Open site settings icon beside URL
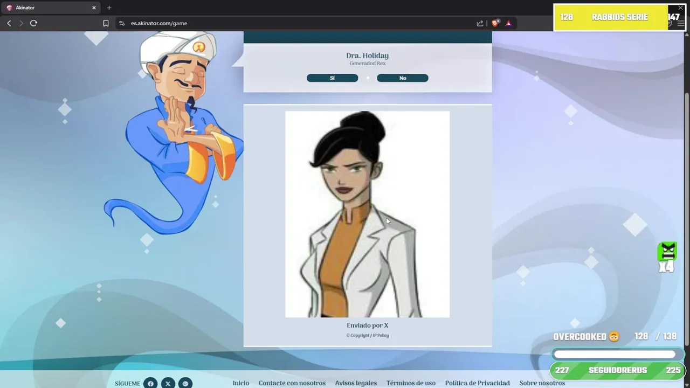 [x=121, y=23]
